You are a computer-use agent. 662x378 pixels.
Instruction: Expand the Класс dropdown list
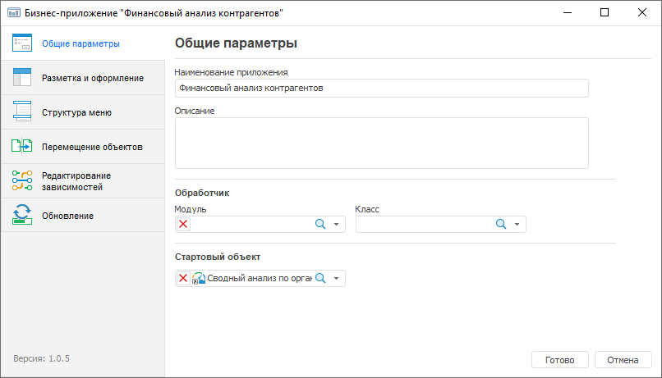(x=517, y=225)
